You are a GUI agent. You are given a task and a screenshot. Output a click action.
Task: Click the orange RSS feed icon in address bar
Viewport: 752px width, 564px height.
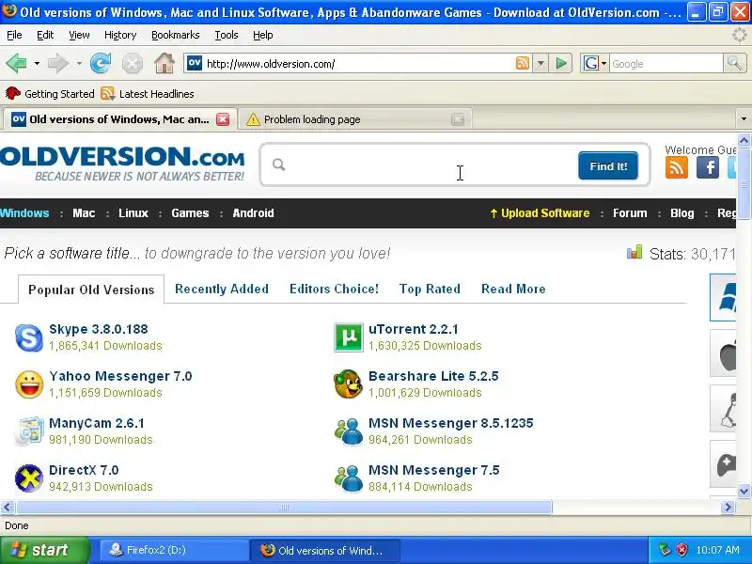pyautogui.click(x=523, y=63)
